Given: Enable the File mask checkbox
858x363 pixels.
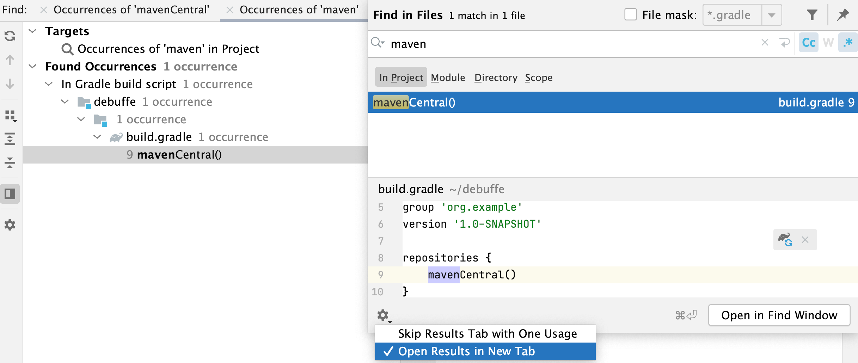Looking at the screenshot, I should click(x=630, y=15).
